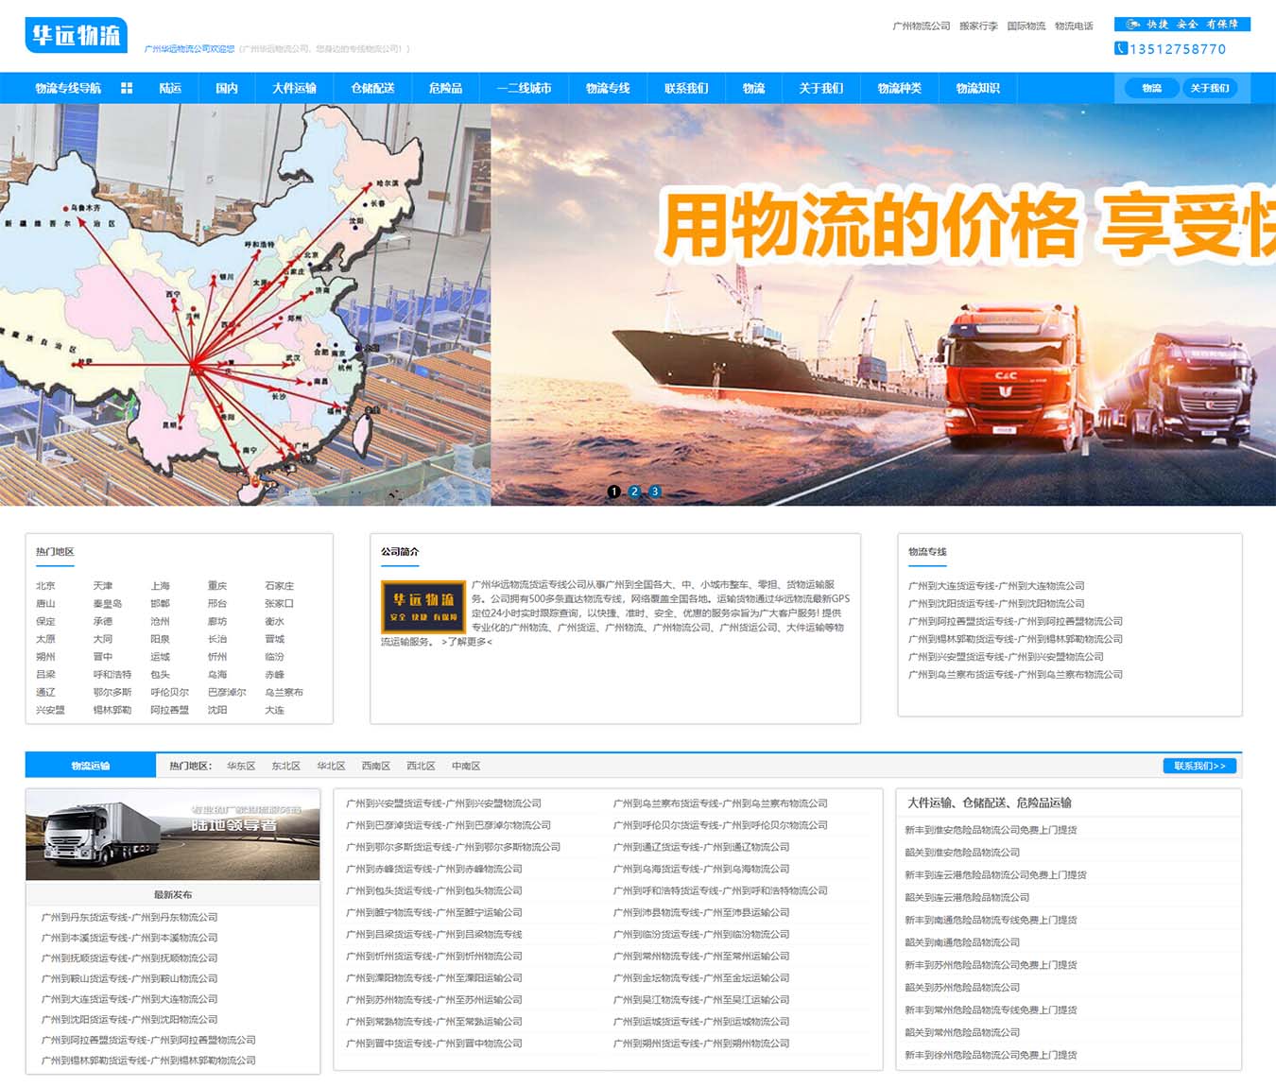This screenshot has height=1087, width=1276.
Task: Click the phone icon beside 13512758770
Action: (1120, 50)
